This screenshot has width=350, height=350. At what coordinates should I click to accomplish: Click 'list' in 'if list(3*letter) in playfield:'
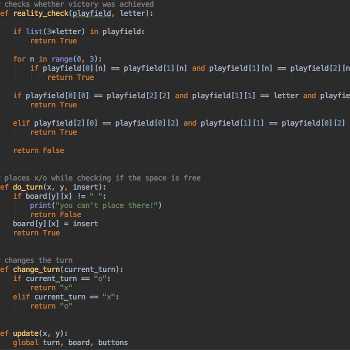pos(34,32)
